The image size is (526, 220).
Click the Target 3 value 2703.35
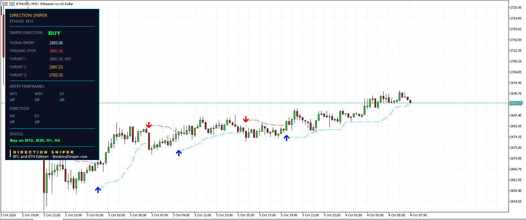coord(56,75)
